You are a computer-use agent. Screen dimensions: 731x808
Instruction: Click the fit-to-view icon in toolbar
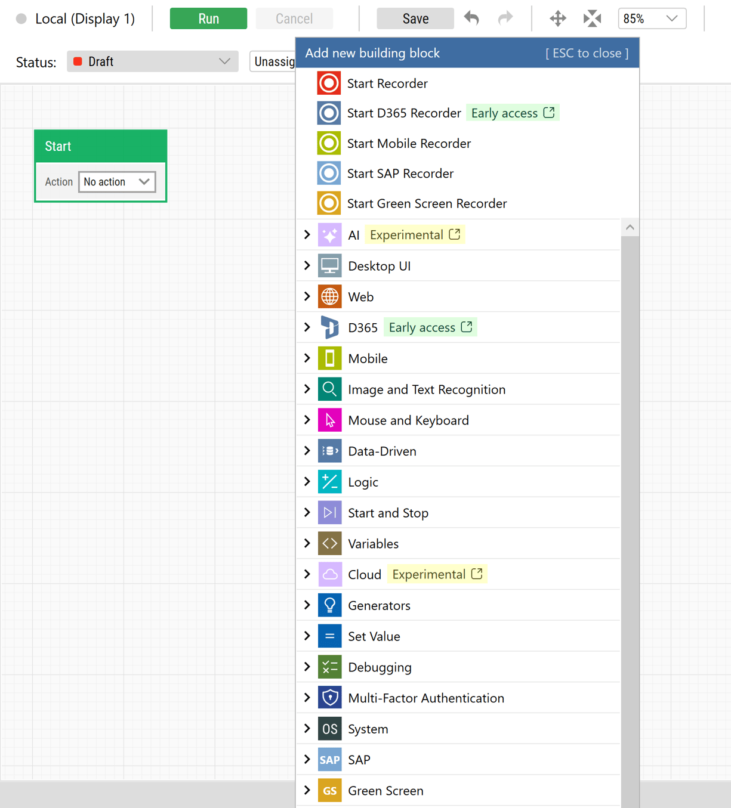click(592, 18)
